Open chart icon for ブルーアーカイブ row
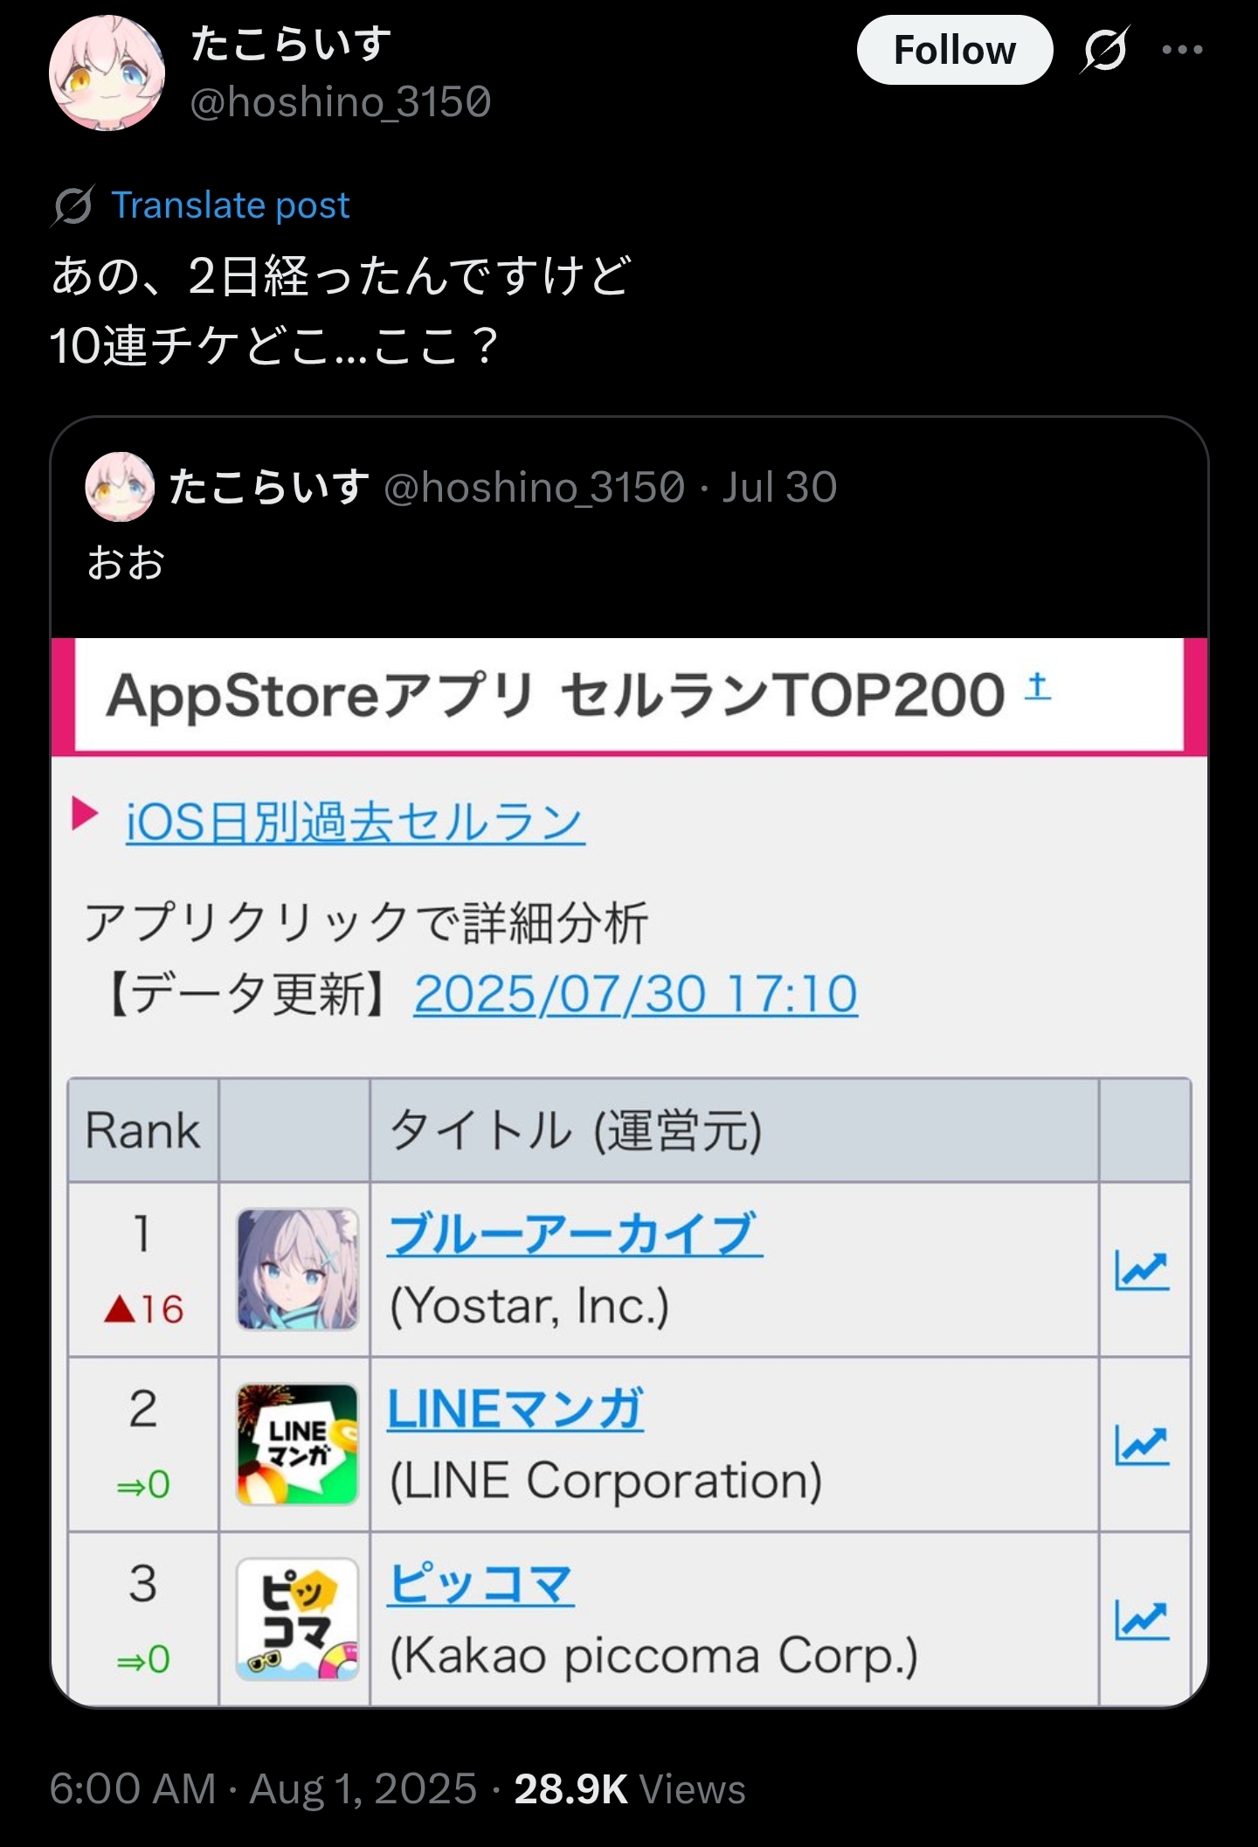The width and height of the screenshot is (1258, 1847). click(1142, 1270)
